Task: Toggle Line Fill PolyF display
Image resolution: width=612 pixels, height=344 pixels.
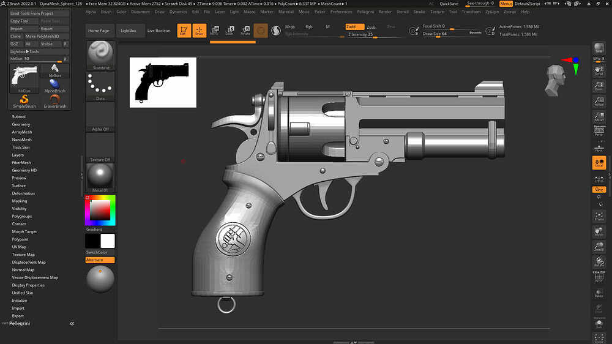Action: (x=599, y=277)
